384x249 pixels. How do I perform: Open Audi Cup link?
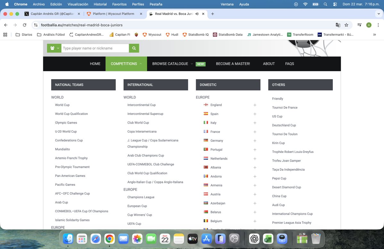point(278,205)
